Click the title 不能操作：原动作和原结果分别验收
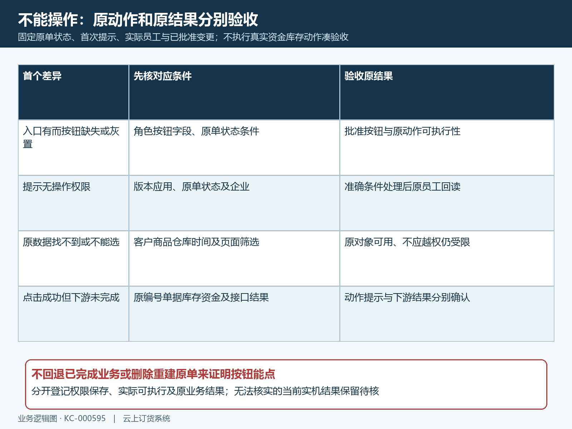 click(x=138, y=20)
